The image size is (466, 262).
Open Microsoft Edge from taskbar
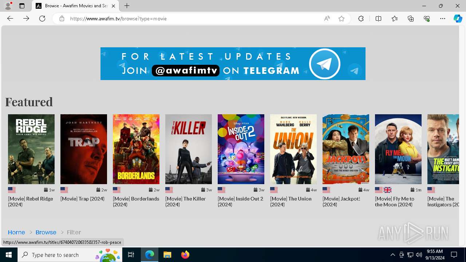[x=150, y=255]
